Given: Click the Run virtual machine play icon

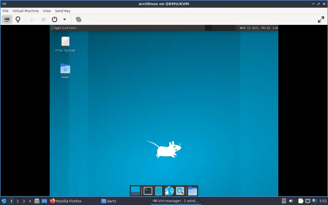Looking at the screenshot, I should pyautogui.click(x=32, y=19).
